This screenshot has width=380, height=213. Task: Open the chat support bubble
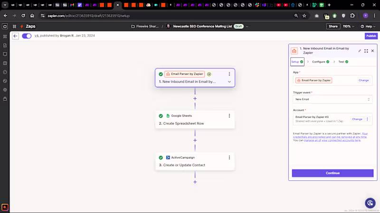(370, 203)
